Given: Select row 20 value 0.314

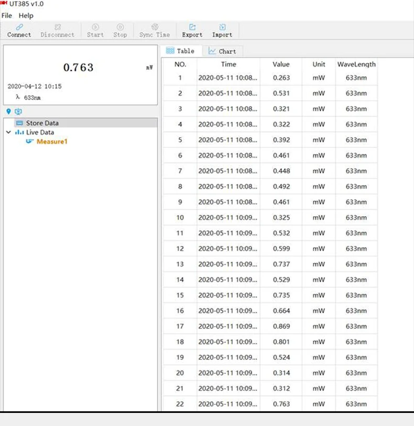Looking at the screenshot, I should [x=281, y=372].
